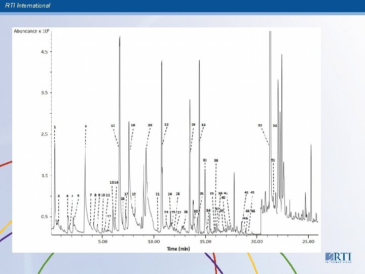The height and width of the screenshot is (274, 365).
Task: Click peak label 9
Action: click(99, 195)
